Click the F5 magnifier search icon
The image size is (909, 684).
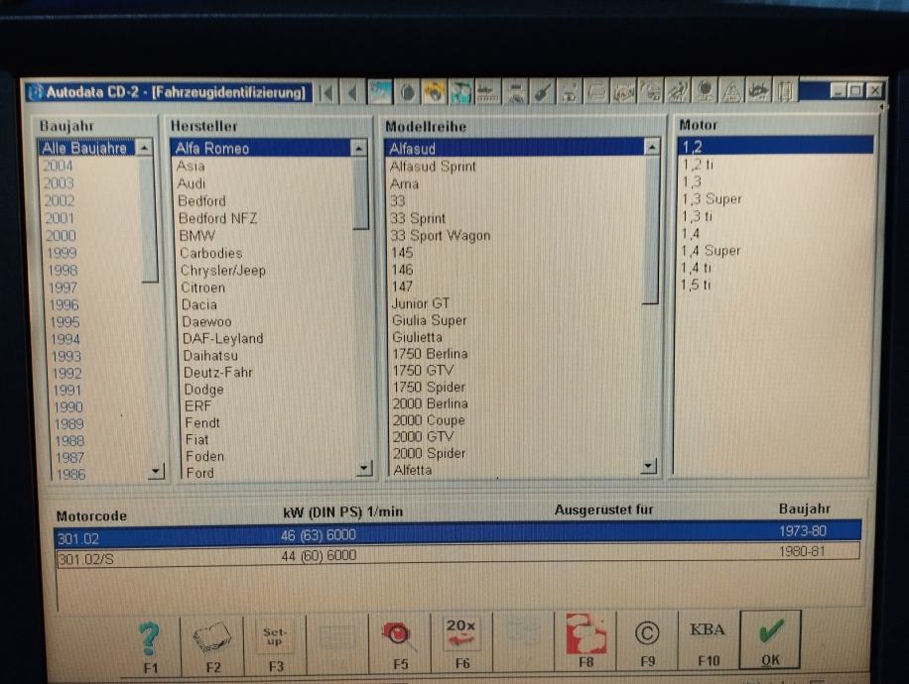click(x=400, y=644)
